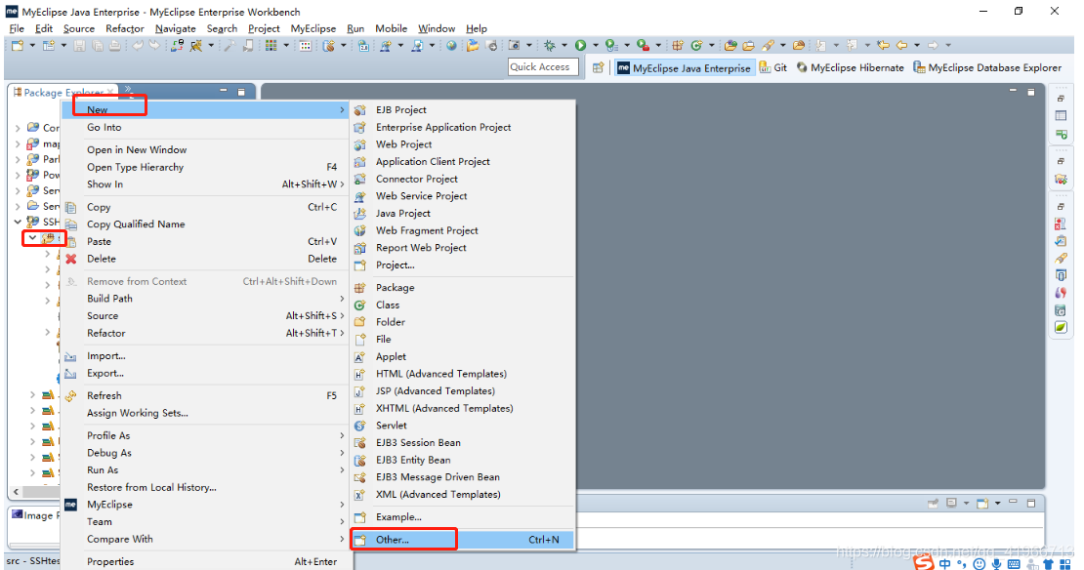
Task: Click the Open Type toolbar icon
Action: [x=730, y=46]
